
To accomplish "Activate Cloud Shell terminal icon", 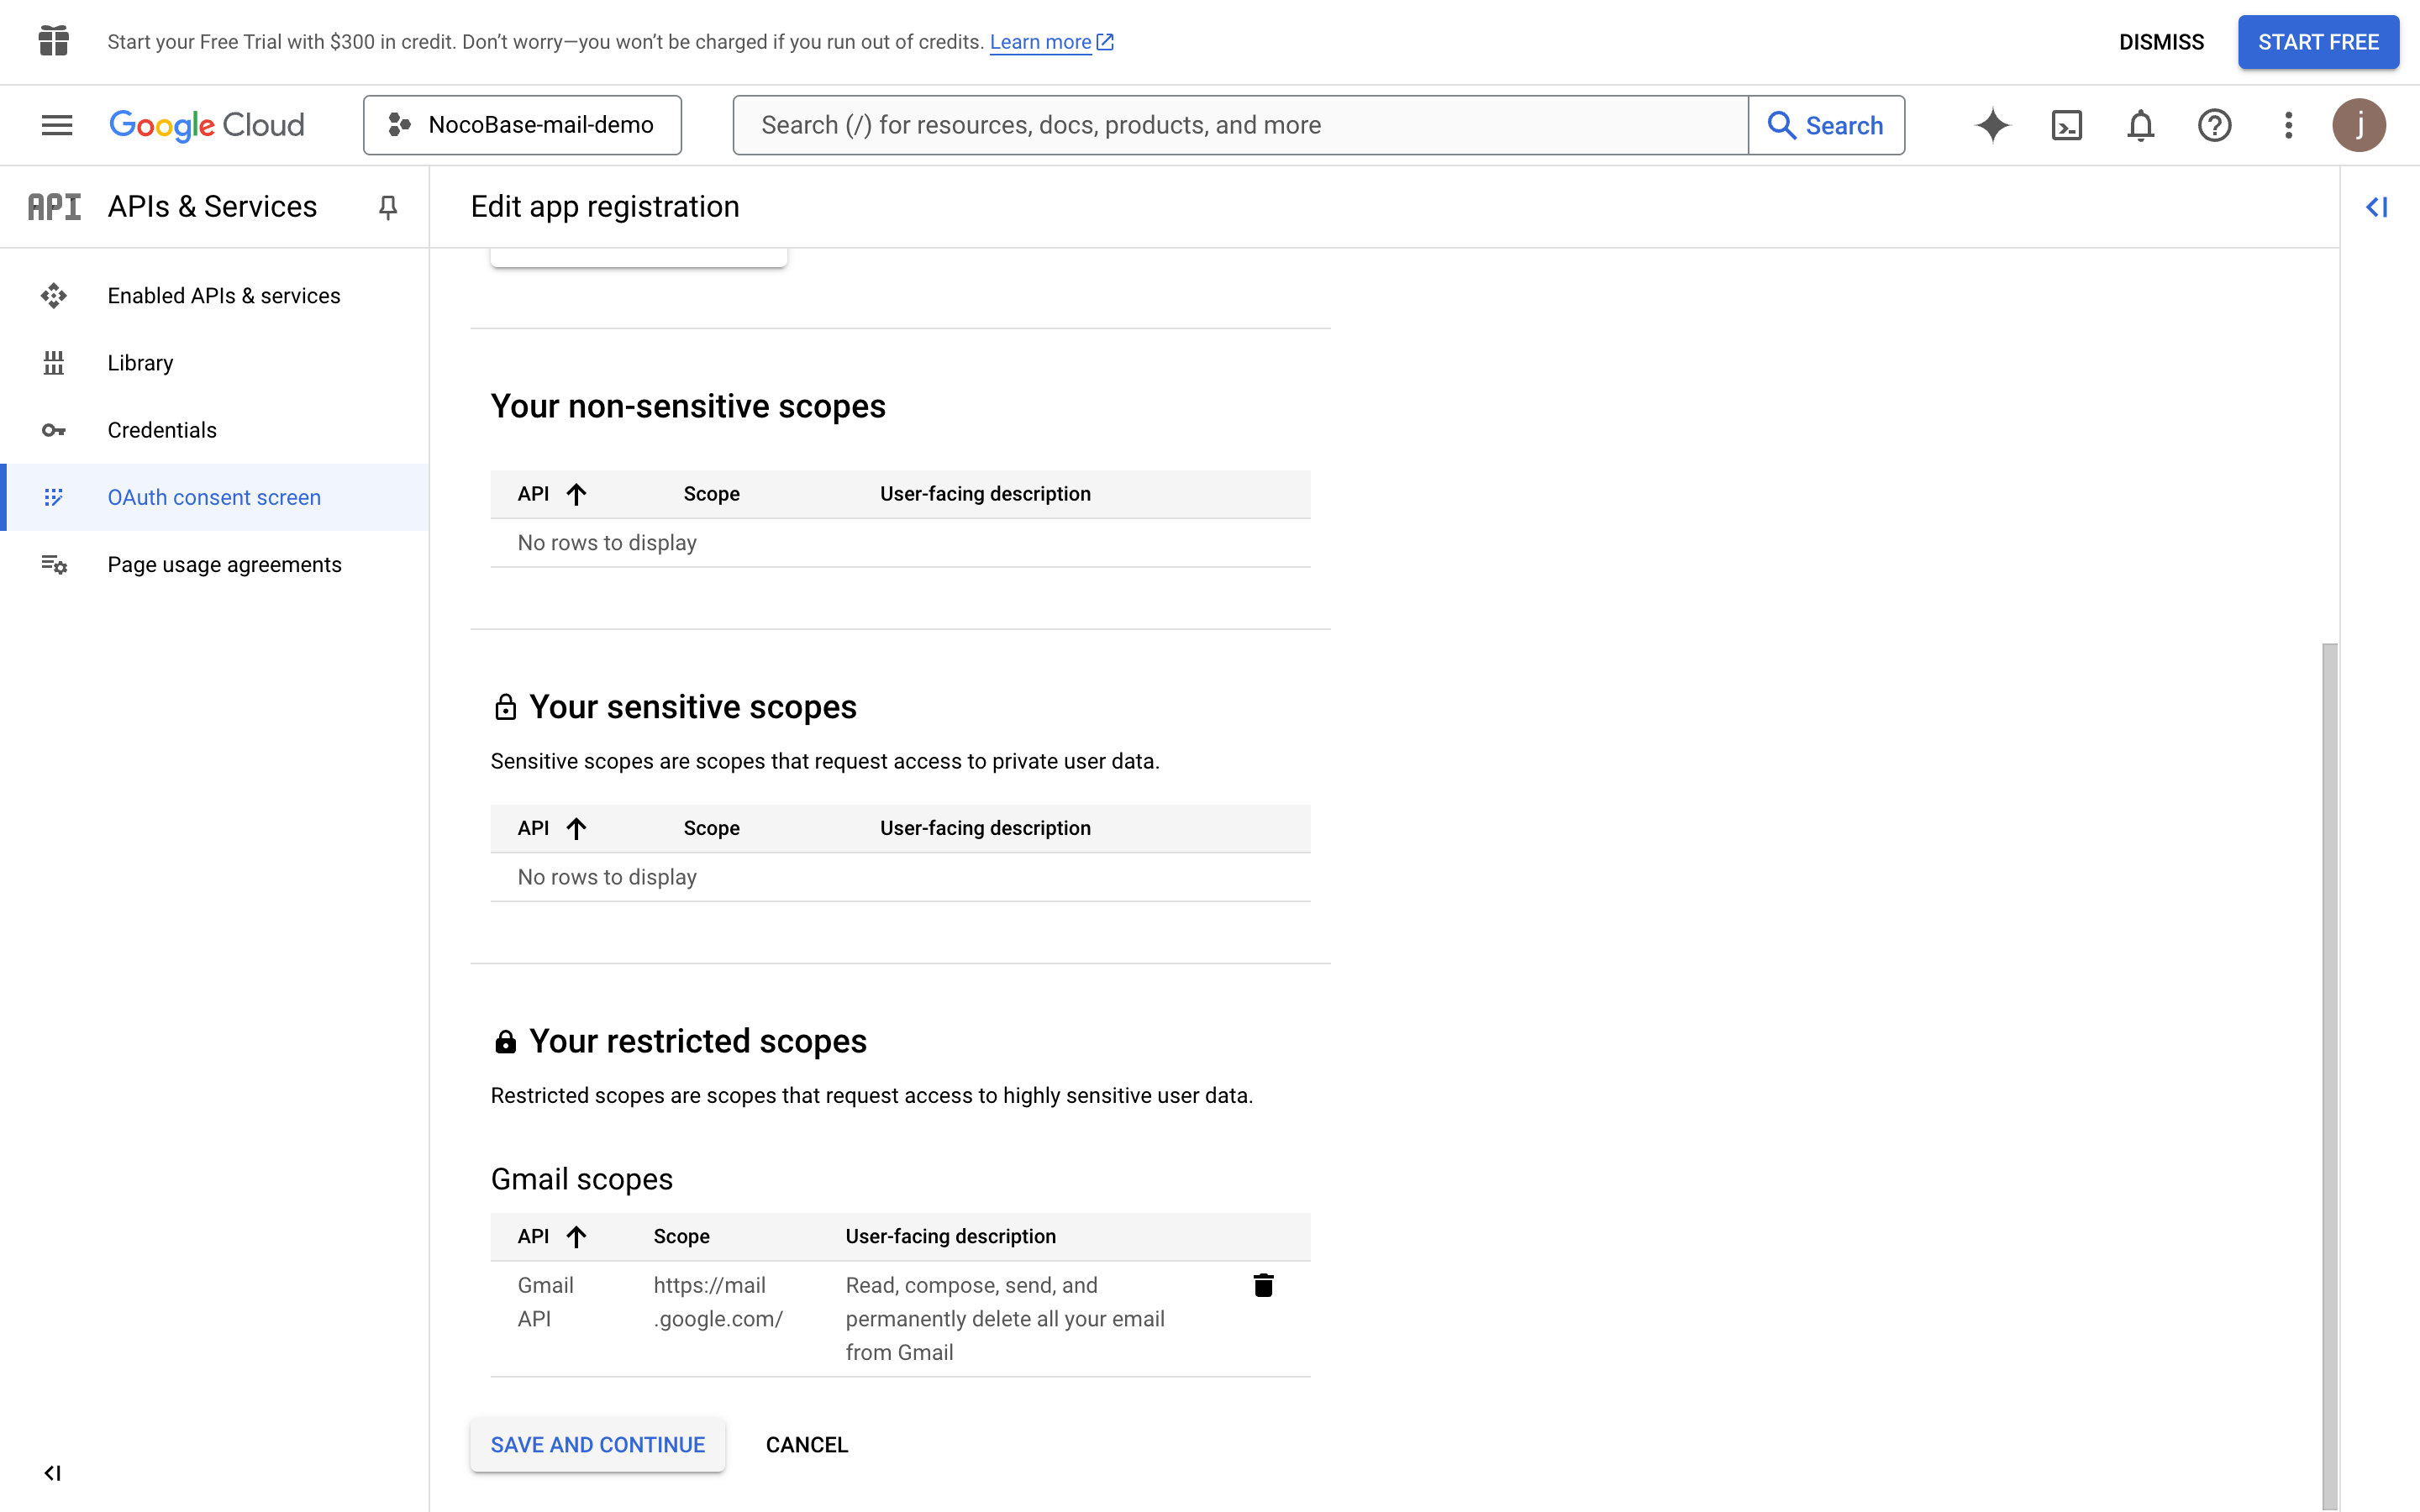I will (x=2066, y=125).
